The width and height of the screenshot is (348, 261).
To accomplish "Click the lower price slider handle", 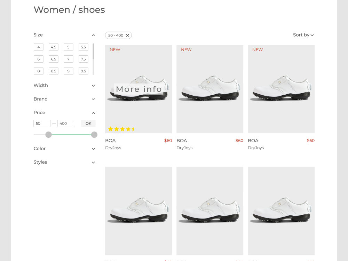I will [48, 135].
